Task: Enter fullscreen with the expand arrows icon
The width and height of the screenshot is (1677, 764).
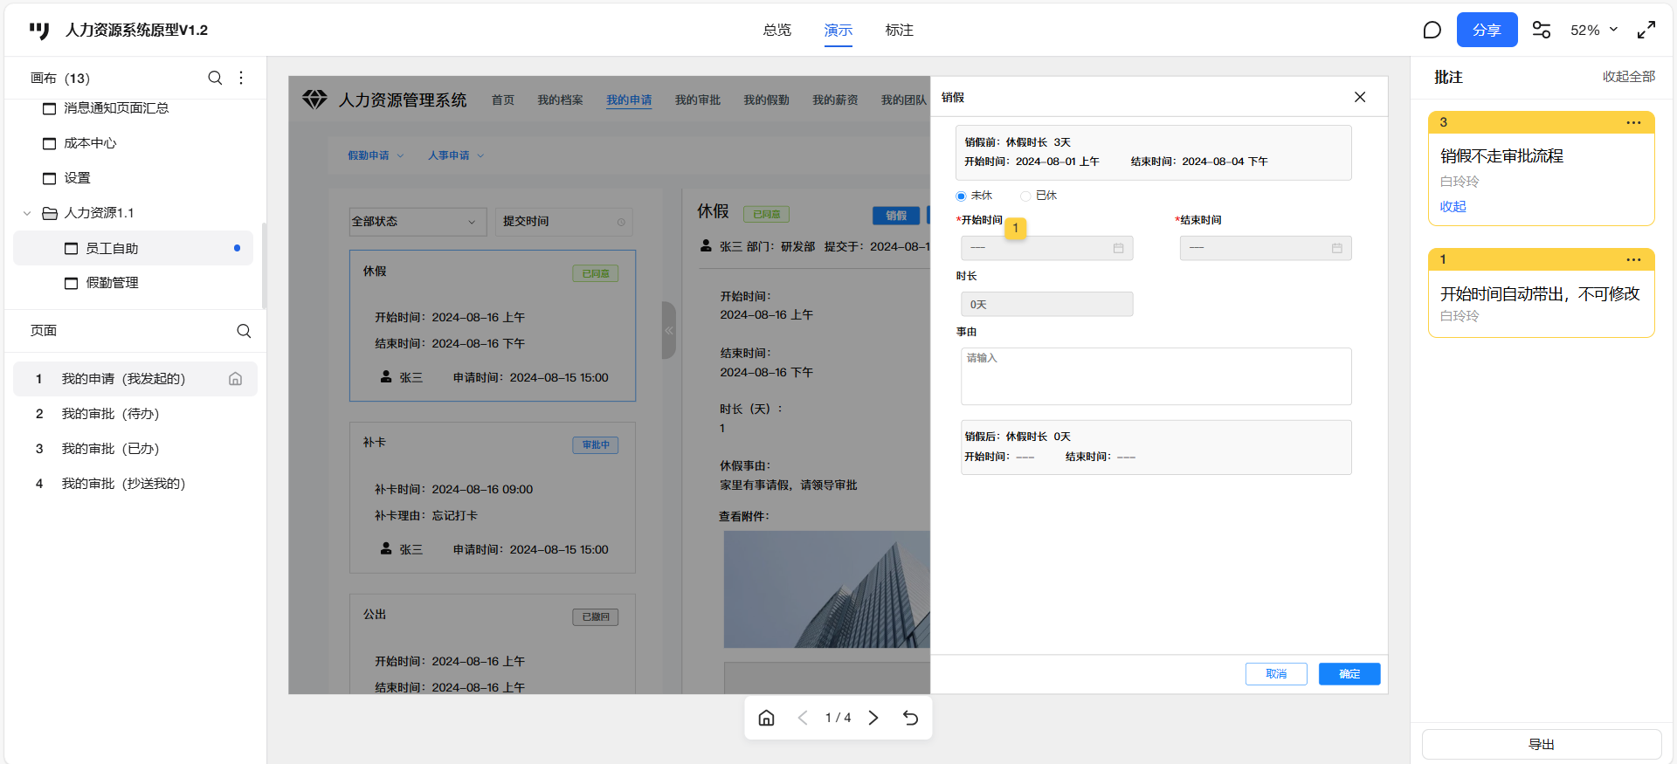Action: coord(1646,31)
